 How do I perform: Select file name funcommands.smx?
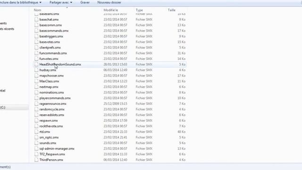(53, 53)
